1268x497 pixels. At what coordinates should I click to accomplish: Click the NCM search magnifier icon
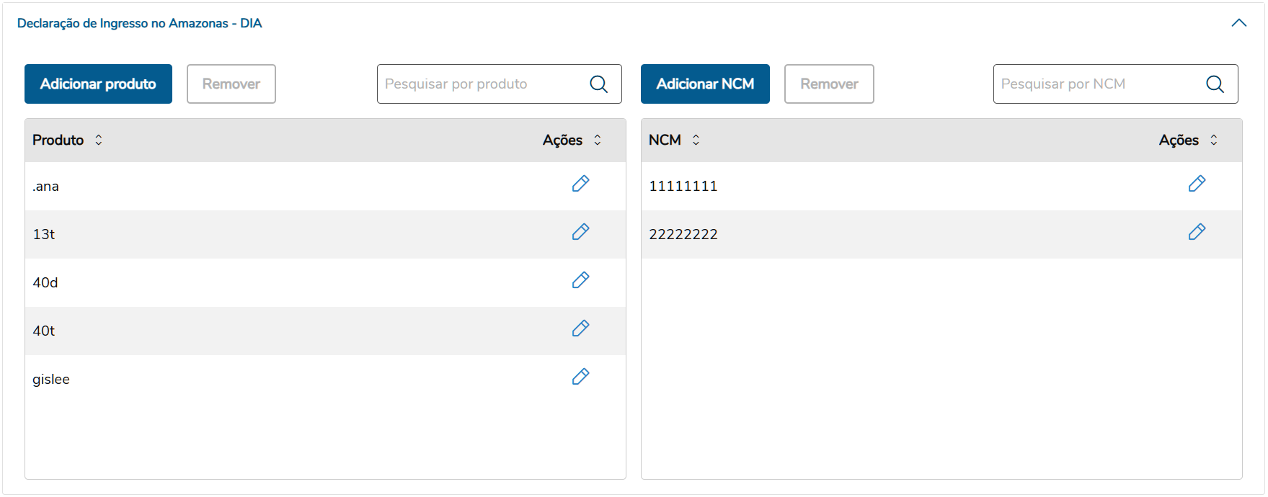[1215, 84]
